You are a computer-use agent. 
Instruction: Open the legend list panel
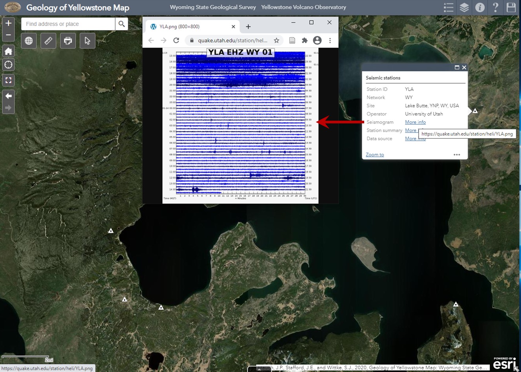448,7
